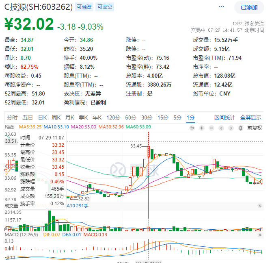Switch to the 120分 interval tab
Screen dimensions: 272x263
pyautogui.click(x=113, y=117)
